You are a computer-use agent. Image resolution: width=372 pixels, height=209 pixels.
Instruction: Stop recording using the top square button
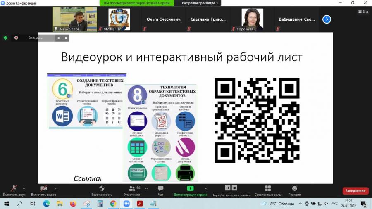[x=66, y=38]
